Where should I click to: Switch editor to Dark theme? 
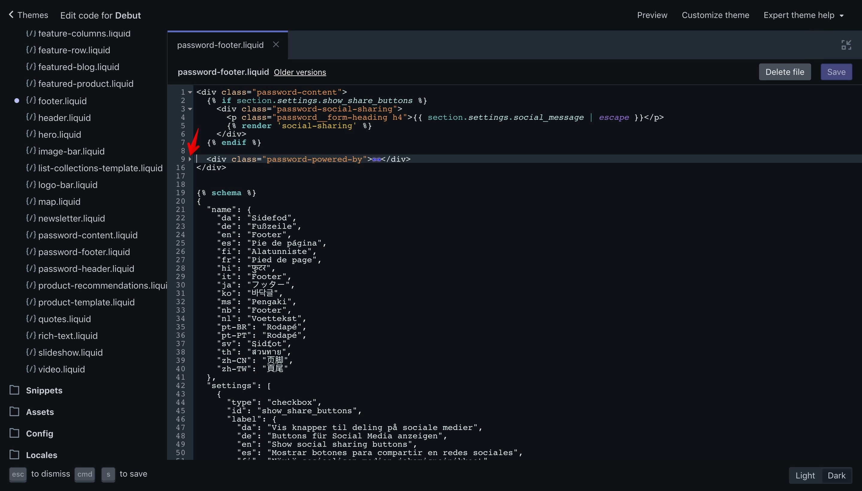(836, 475)
